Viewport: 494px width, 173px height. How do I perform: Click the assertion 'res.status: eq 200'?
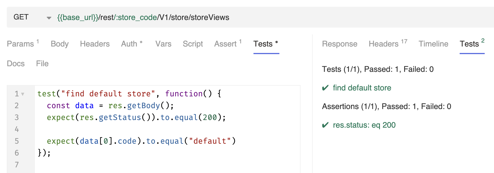coord(364,125)
